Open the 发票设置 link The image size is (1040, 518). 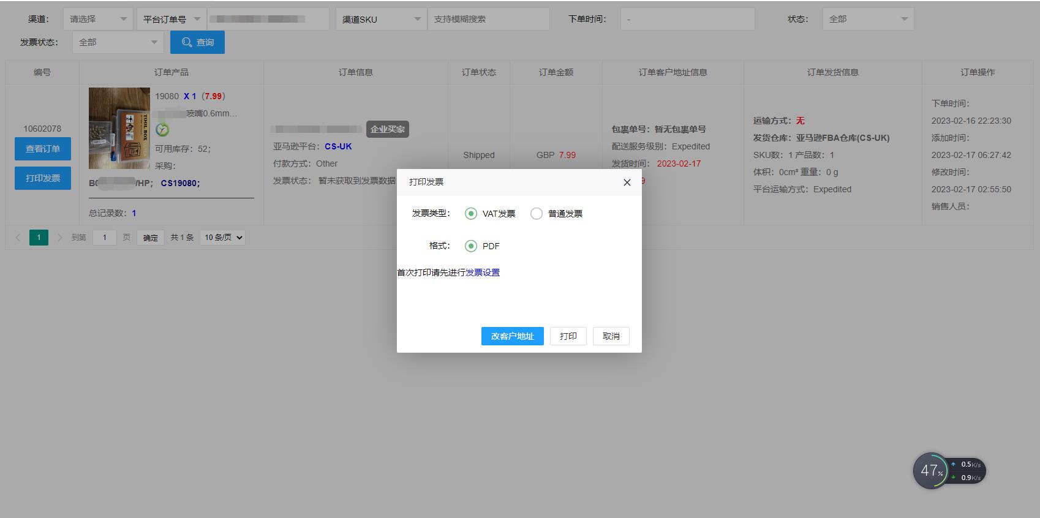(483, 272)
